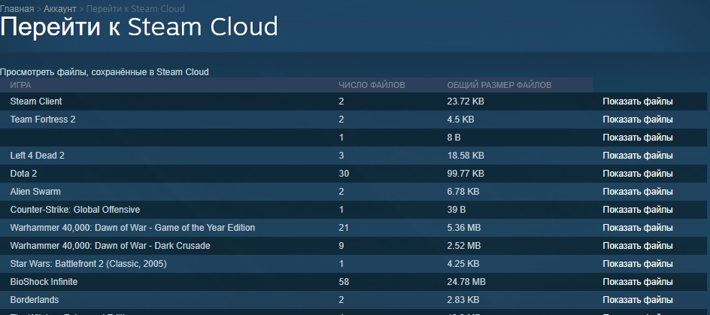Screen dimensions: 710x315
Task: Click the 6.78 KB size value
Action: click(463, 192)
